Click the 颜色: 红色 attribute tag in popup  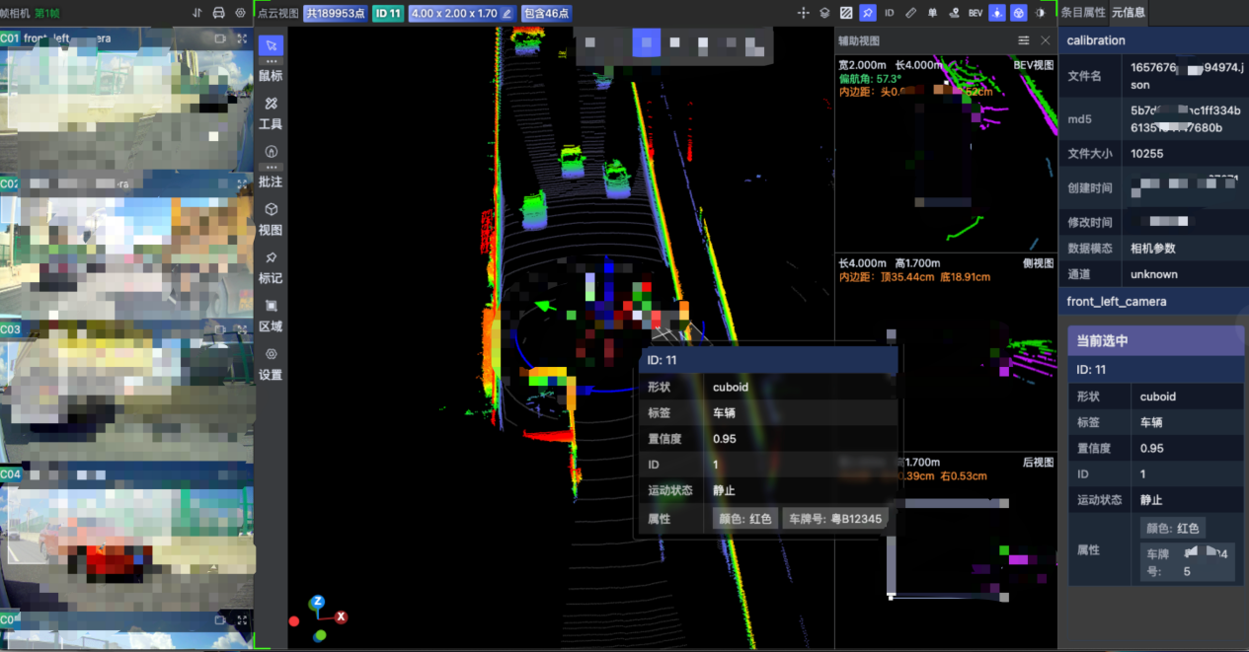(745, 518)
